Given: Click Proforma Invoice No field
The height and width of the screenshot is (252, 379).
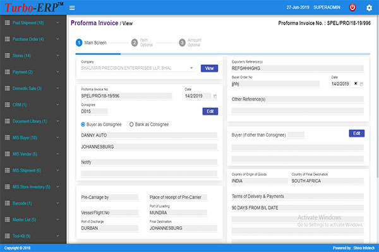Looking at the screenshot, I should tap(126, 96).
